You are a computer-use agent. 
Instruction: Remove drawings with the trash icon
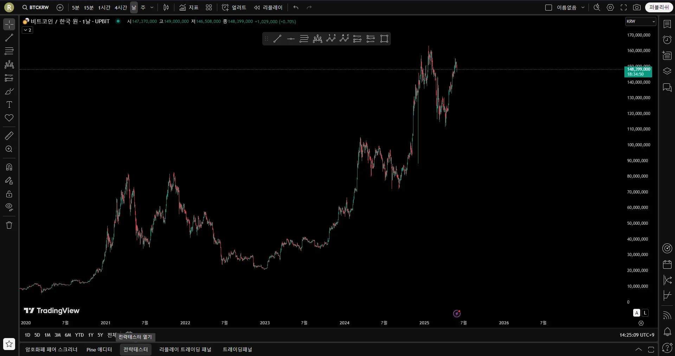[x=9, y=225]
